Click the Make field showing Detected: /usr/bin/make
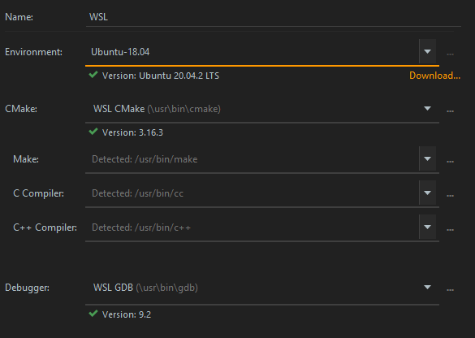 click(x=252, y=159)
